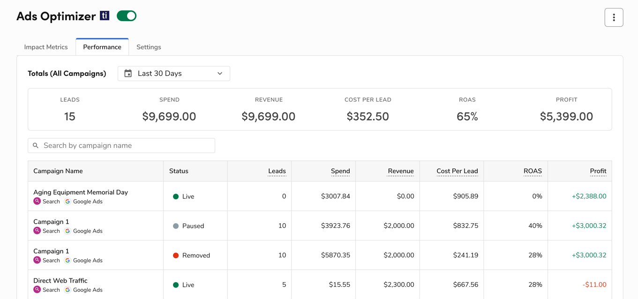This screenshot has width=638, height=299.
Task: Click Totals (All Campaigns) heading
Action: [67, 73]
